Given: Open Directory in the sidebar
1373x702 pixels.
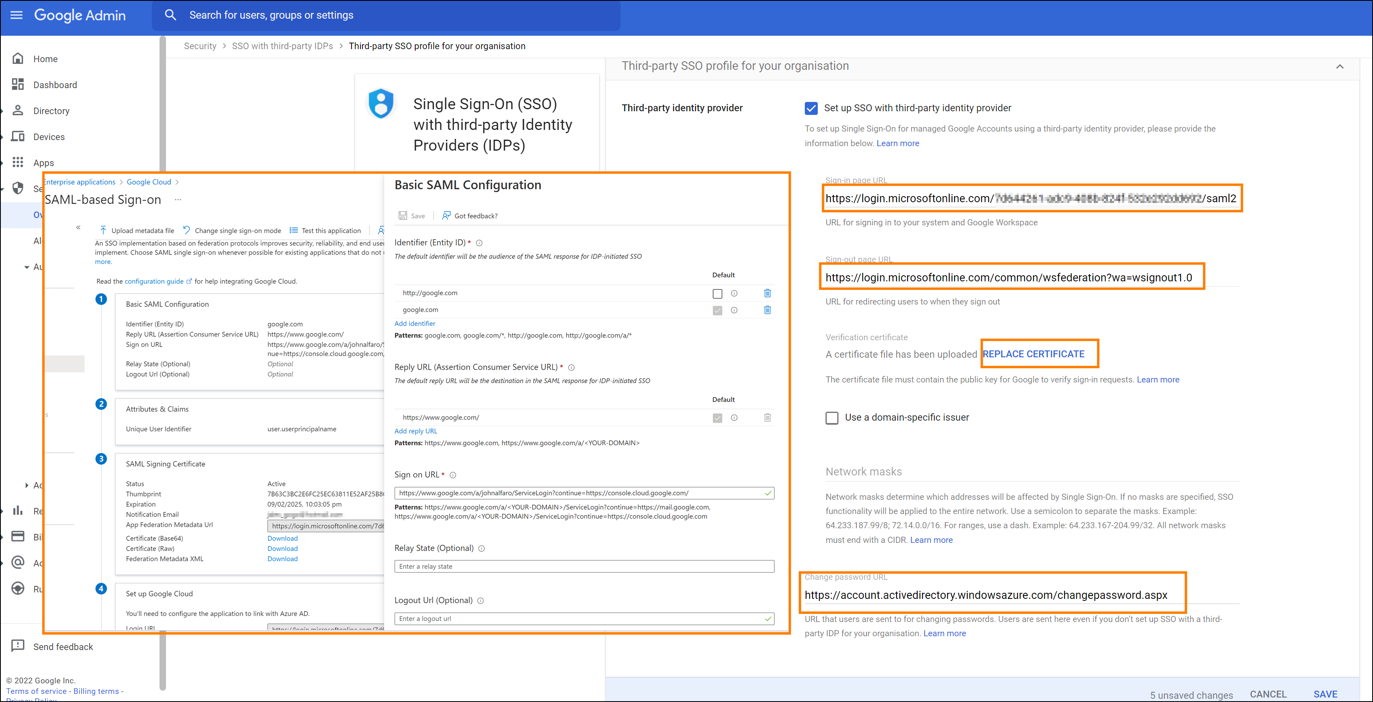Looking at the screenshot, I should pyautogui.click(x=51, y=111).
